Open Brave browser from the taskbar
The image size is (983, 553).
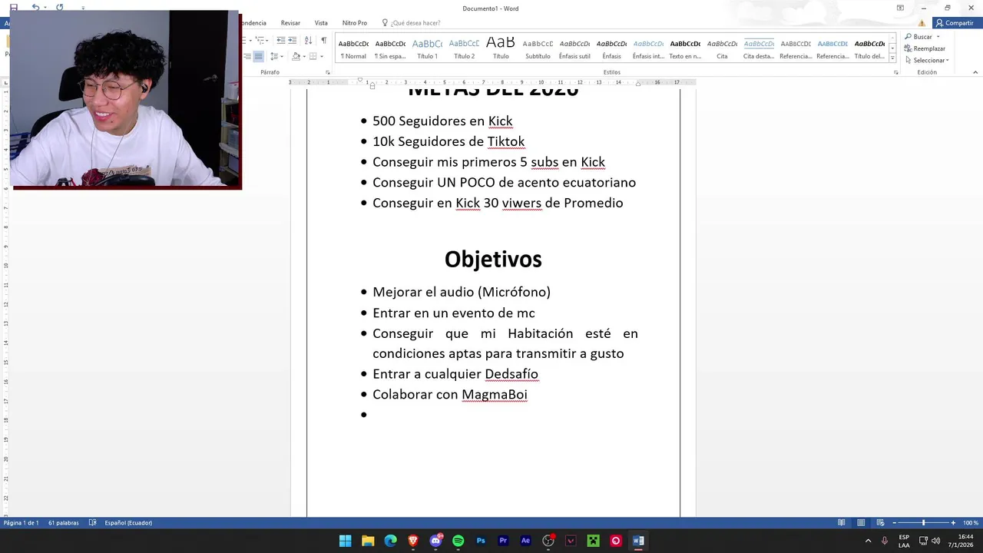coord(413,541)
